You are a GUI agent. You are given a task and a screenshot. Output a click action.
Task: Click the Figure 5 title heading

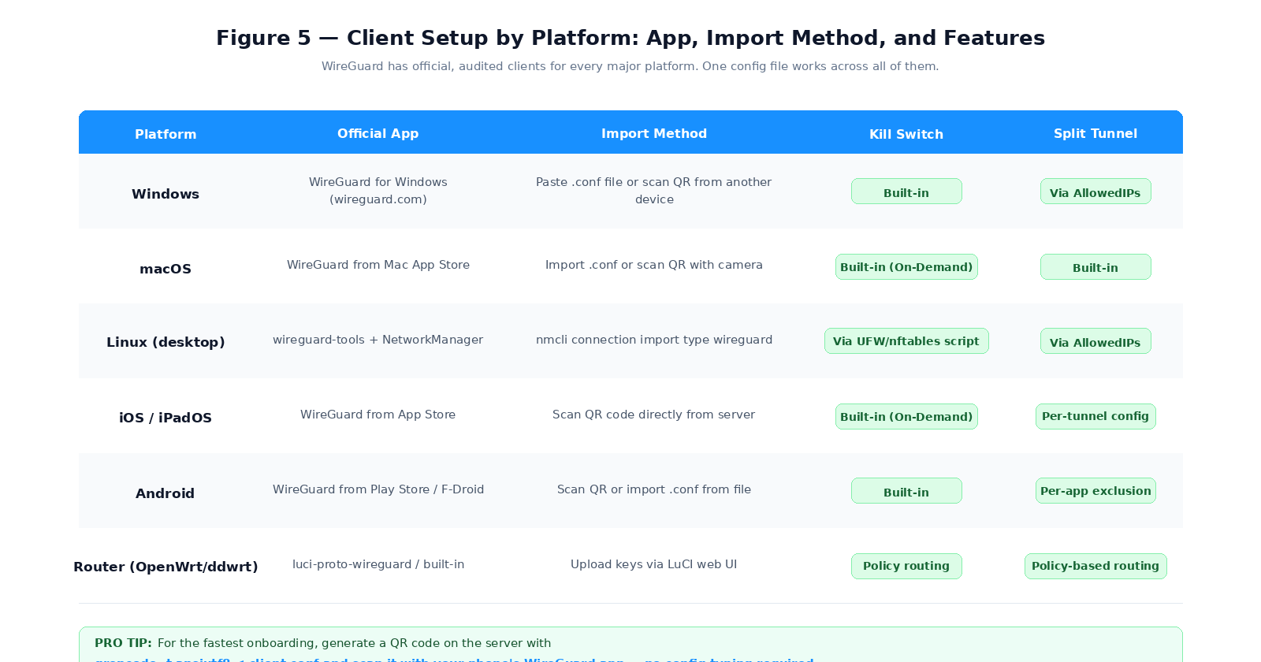(x=630, y=38)
